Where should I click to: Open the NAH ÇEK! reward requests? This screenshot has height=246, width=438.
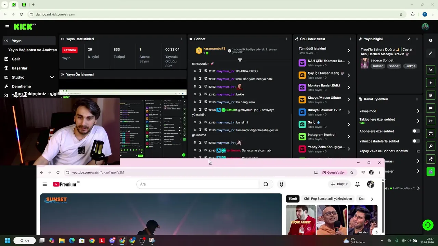pyautogui.click(x=324, y=63)
